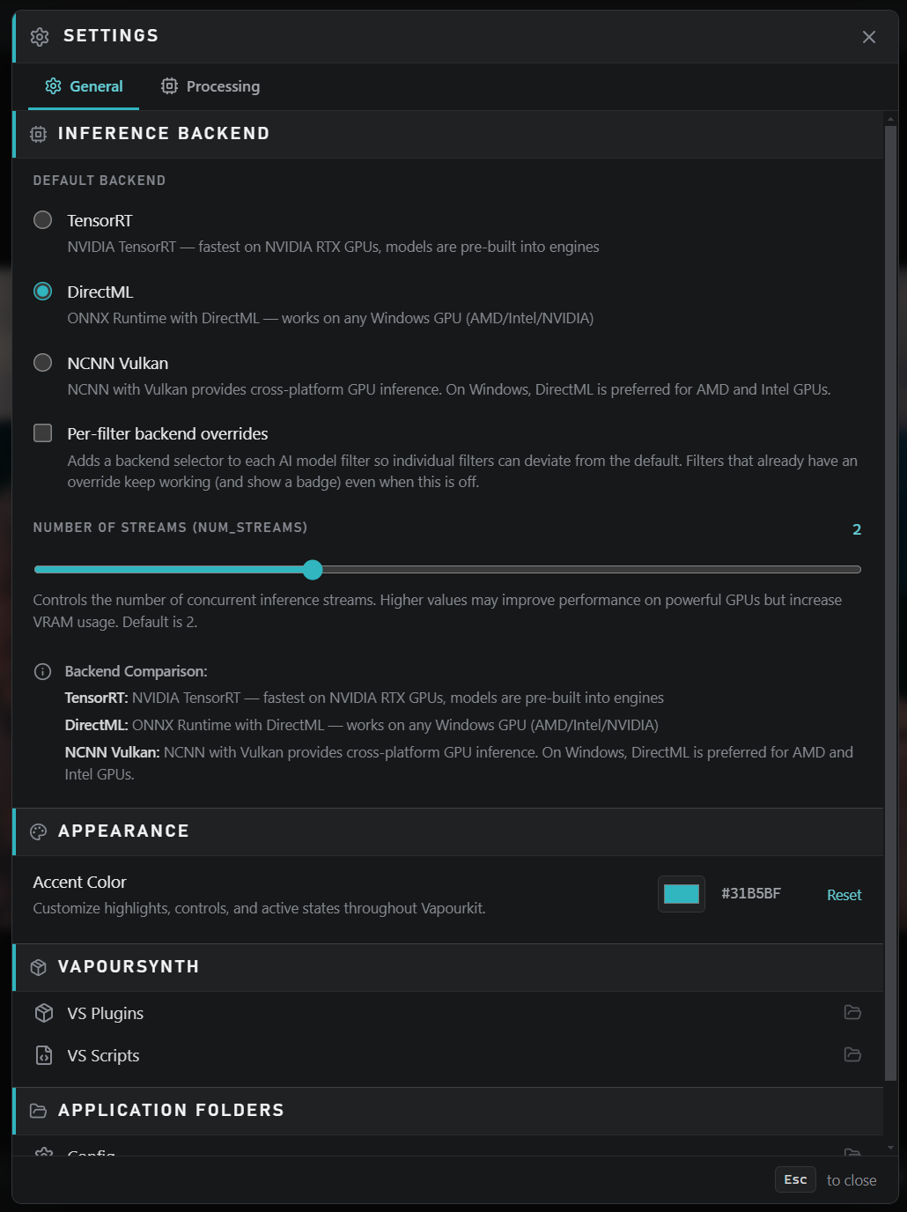907x1212 pixels.
Task: Choose the NCNN Vulkan backend option
Action: point(42,363)
